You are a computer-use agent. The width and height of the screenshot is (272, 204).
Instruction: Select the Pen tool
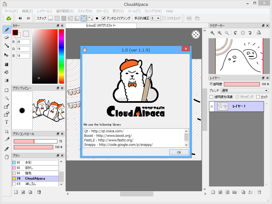(6, 29)
